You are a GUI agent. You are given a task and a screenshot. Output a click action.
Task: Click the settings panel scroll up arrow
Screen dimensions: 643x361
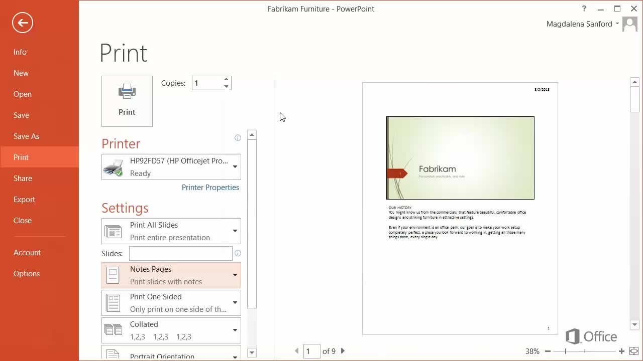pos(252,135)
